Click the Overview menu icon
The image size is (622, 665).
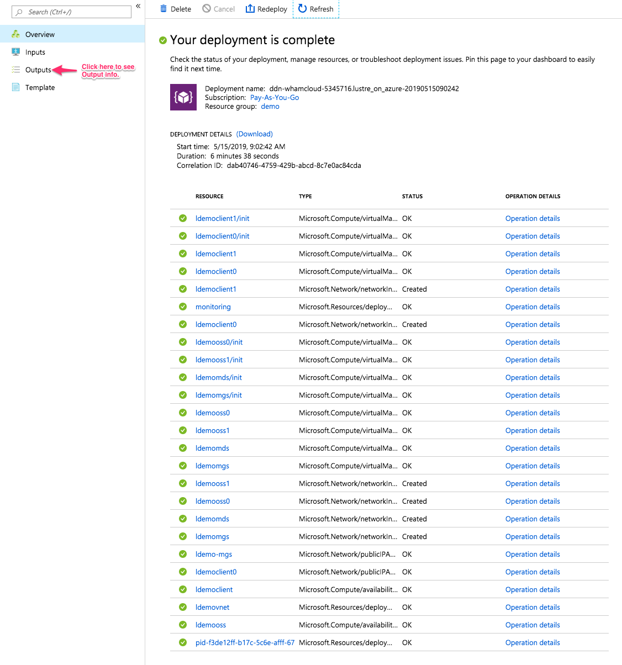pos(15,34)
